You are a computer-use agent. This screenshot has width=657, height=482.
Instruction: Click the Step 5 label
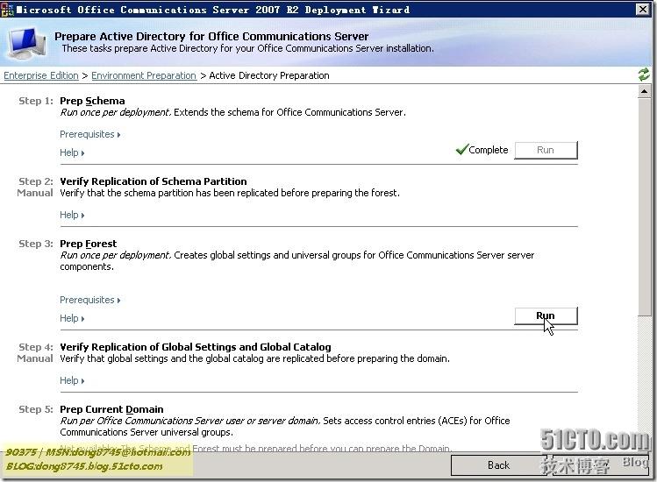36,409
